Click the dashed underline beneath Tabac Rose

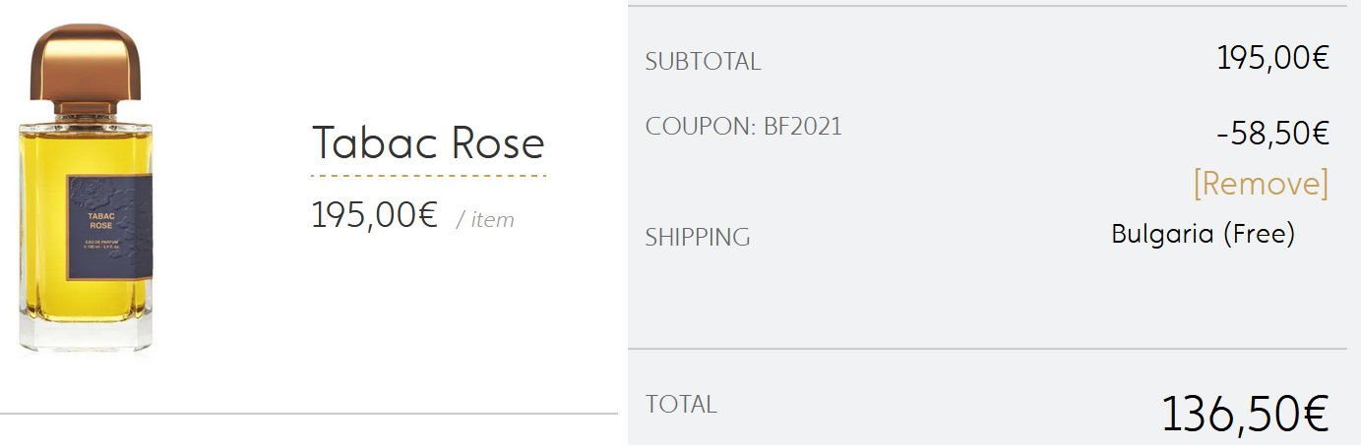click(428, 177)
